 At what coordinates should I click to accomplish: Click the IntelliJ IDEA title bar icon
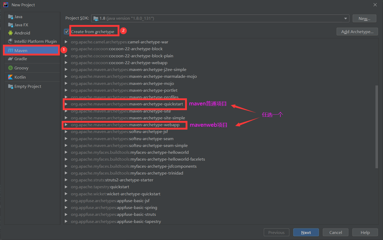coord(6,5)
